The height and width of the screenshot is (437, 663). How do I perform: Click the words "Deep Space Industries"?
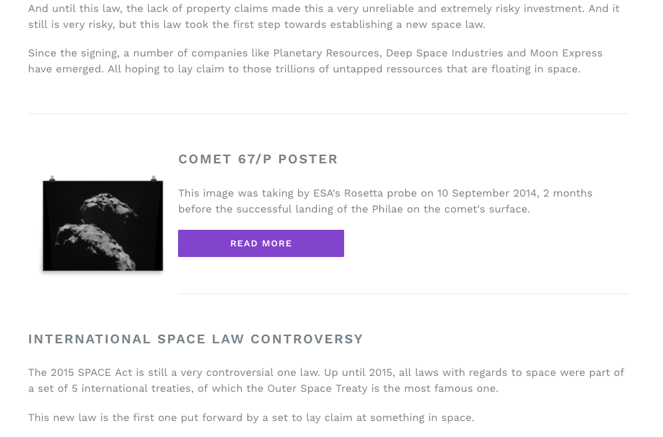point(444,53)
